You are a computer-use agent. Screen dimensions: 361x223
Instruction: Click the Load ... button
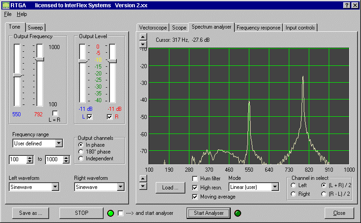tap(170, 188)
